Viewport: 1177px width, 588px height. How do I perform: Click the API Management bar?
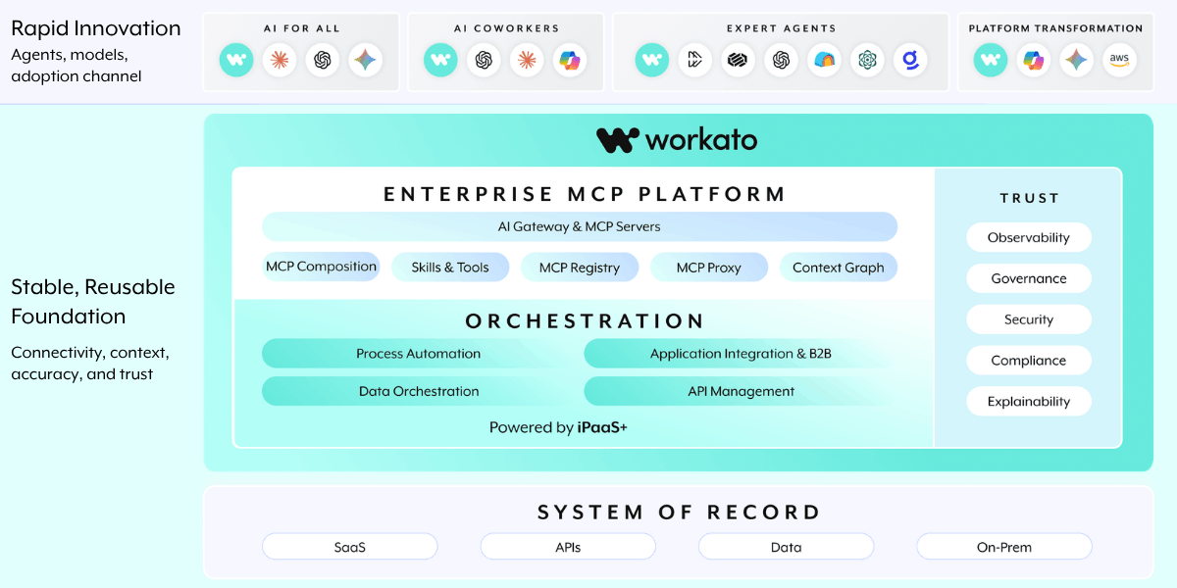(x=741, y=391)
